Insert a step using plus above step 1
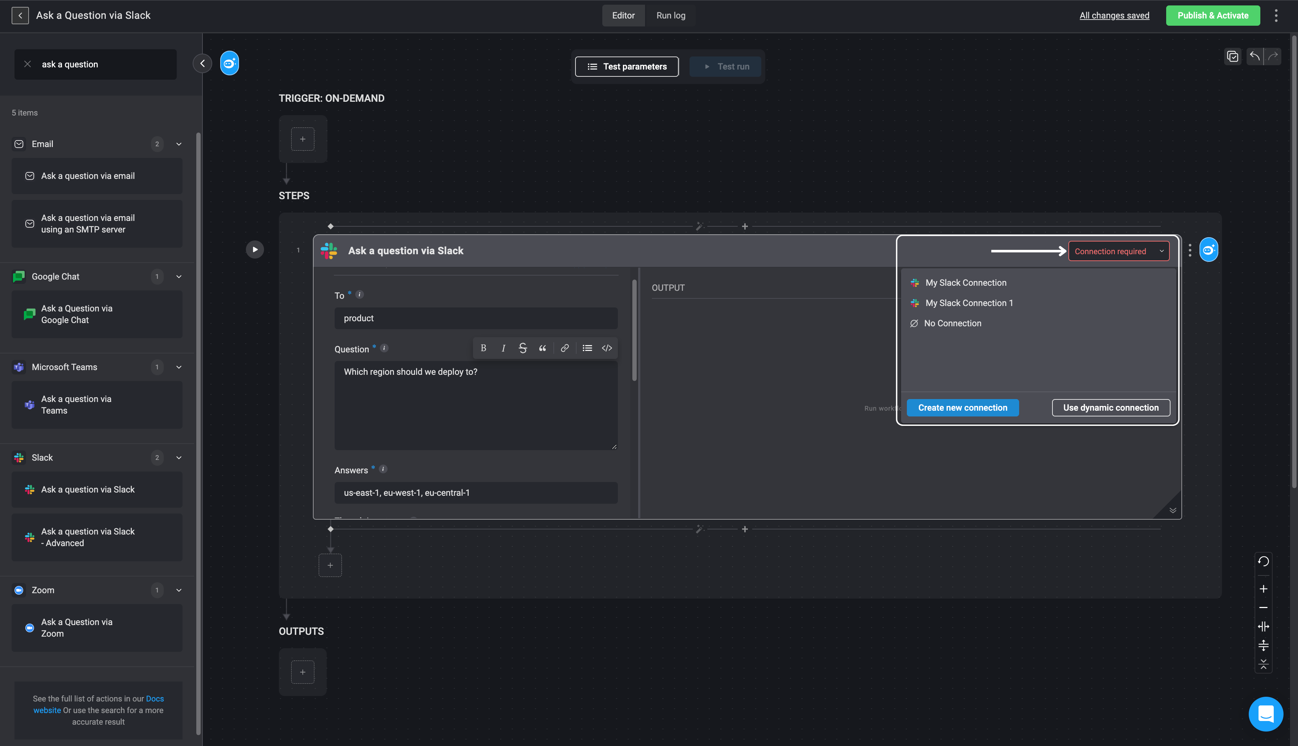 coord(745,226)
